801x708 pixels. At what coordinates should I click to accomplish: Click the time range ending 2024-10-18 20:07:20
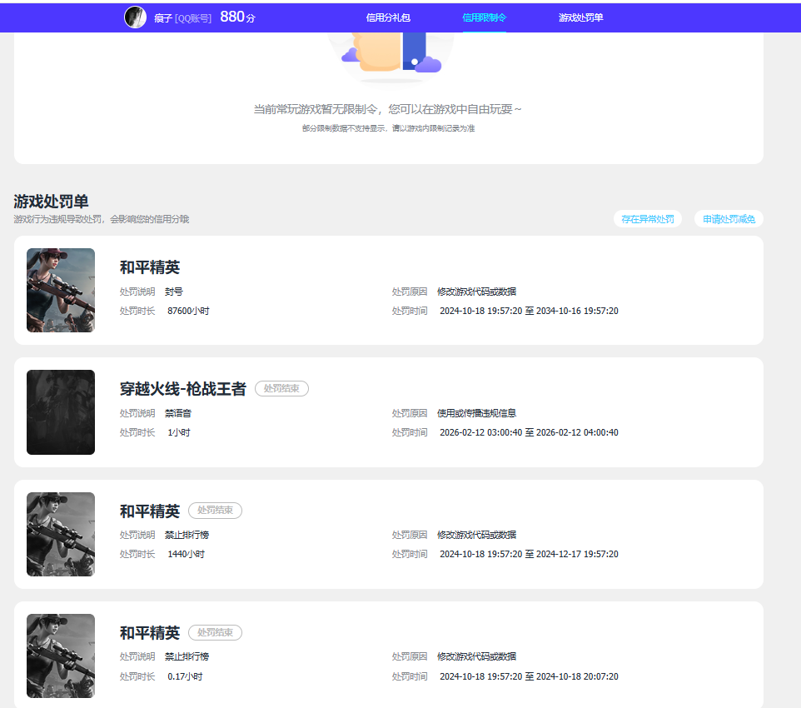tap(530, 676)
